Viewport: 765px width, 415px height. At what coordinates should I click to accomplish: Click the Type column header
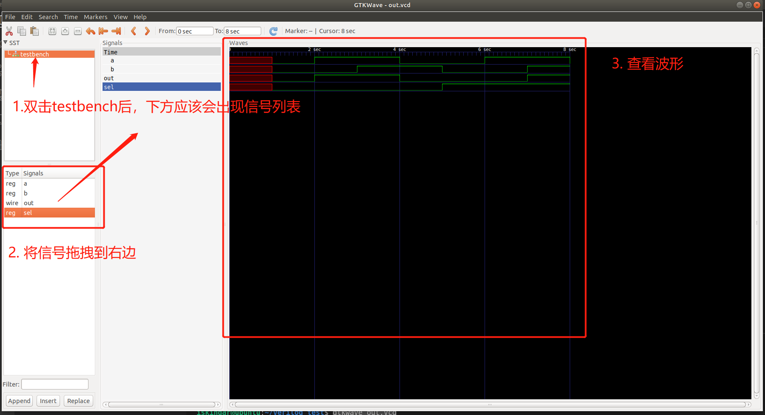tap(12, 173)
